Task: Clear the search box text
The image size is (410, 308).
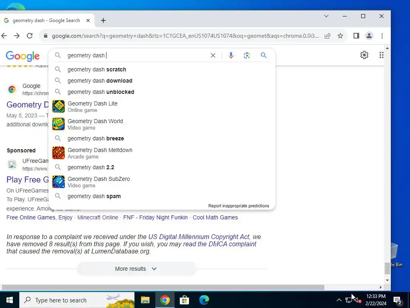Action: (x=213, y=55)
